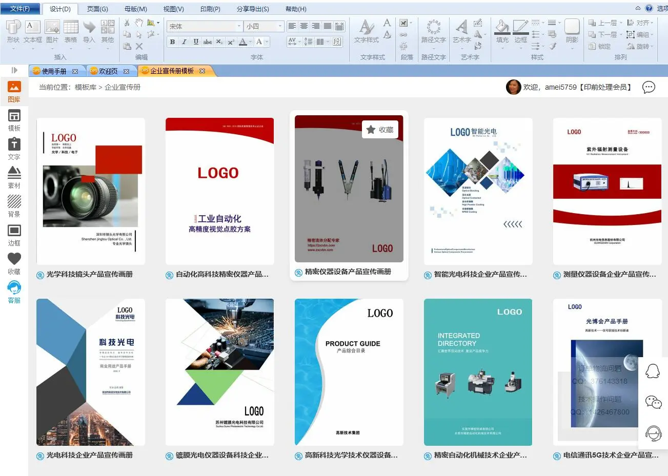This screenshot has height=476, width=668.
Task: Open the 背景 background panel
Action: click(14, 206)
